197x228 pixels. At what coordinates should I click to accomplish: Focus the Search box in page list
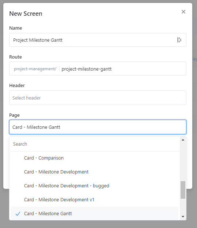94,144
